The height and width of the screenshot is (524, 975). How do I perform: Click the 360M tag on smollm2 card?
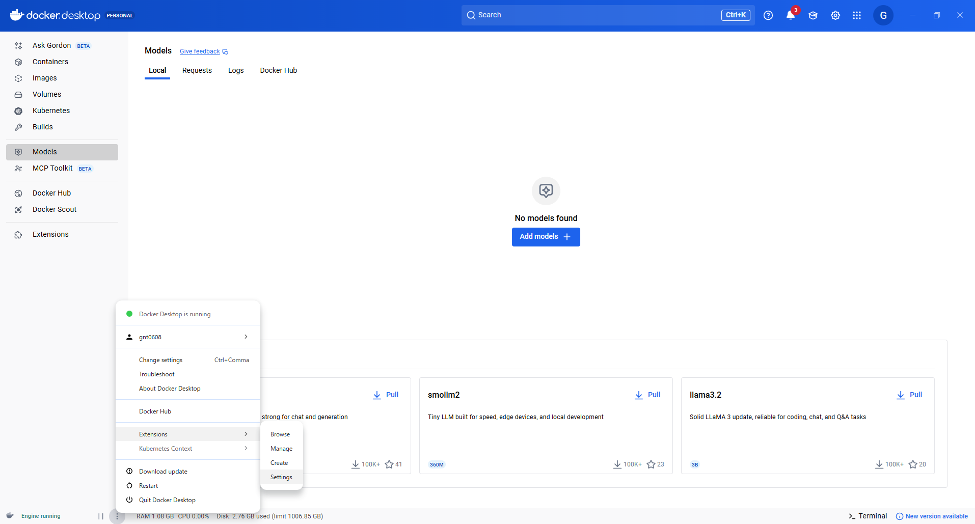click(437, 464)
